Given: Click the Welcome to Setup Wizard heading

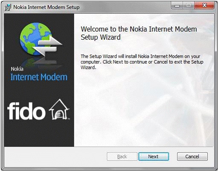Looking at the screenshot, I should [139, 33].
